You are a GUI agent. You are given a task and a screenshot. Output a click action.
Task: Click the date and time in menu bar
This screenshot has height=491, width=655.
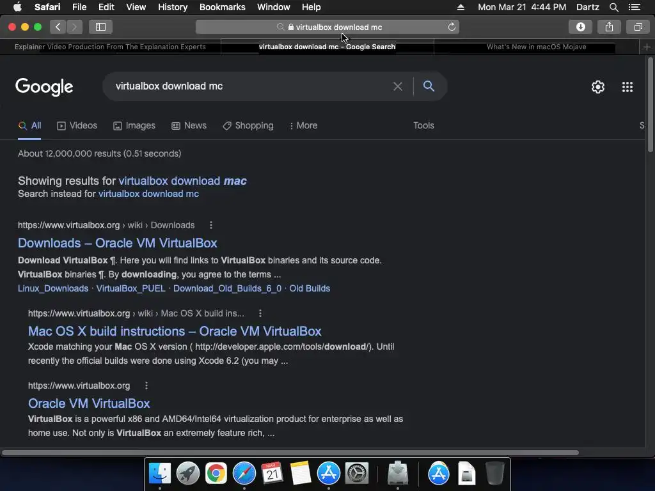point(522,7)
